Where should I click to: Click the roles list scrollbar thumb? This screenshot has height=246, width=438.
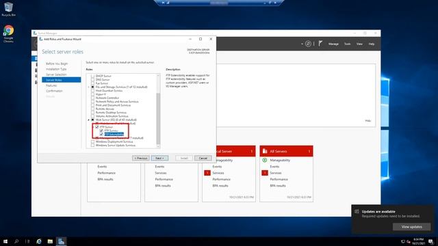coord(158,118)
